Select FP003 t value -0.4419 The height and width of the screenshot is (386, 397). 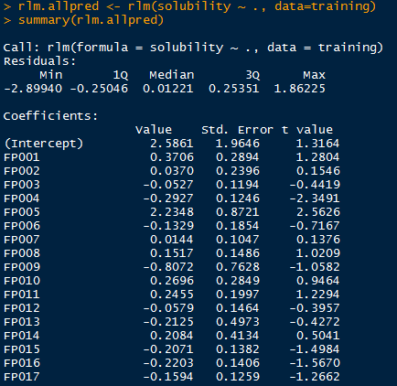(x=315, y=185)
